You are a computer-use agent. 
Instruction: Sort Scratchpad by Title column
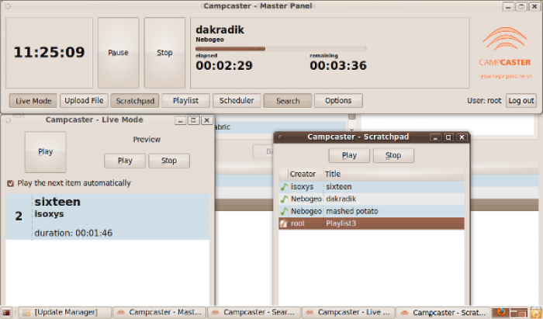click(394, 174)
